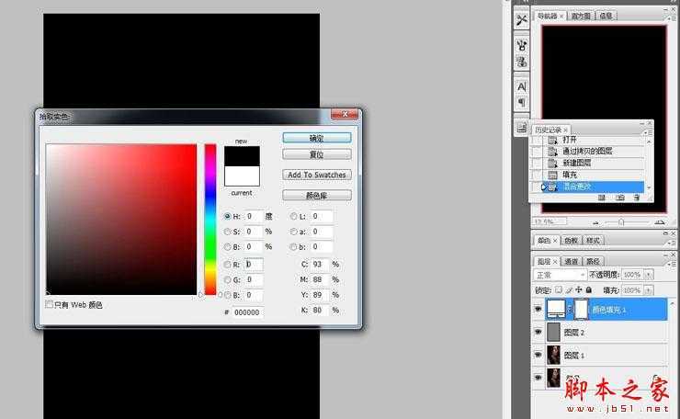The image size is (680, 419).
Task: Click the gray thumbnail of 图层 2
Action: click(553, 333)
